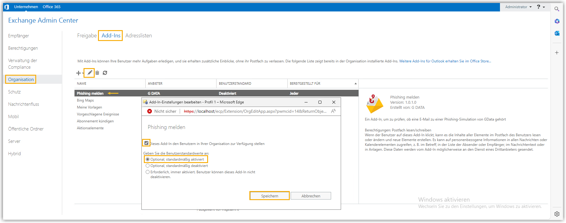This screenshot has height=223, width=566.
Task: Minimize the add-in settings popup window
Action: 306,102
